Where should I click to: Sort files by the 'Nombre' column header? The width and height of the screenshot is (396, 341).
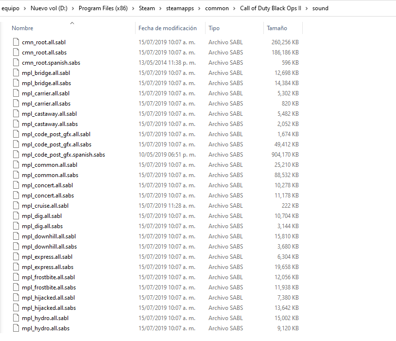22,28
